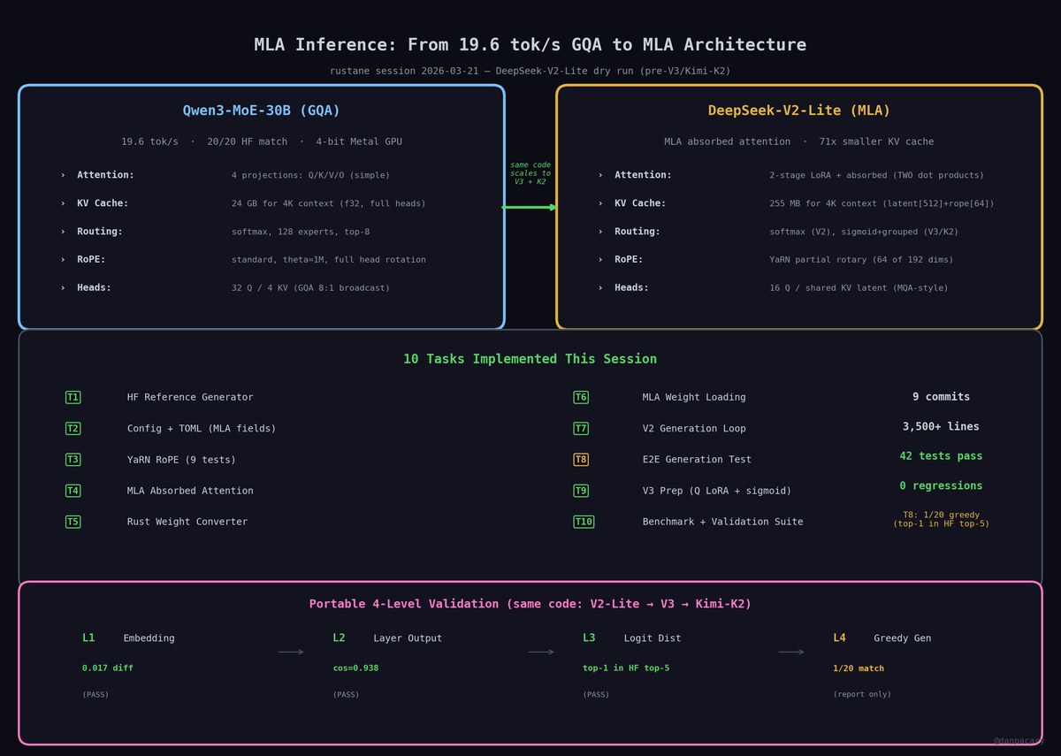Click the '10 Tasks Implemented This Session' heading
Screen dimensions: 1061x756
tap(530, 359)
